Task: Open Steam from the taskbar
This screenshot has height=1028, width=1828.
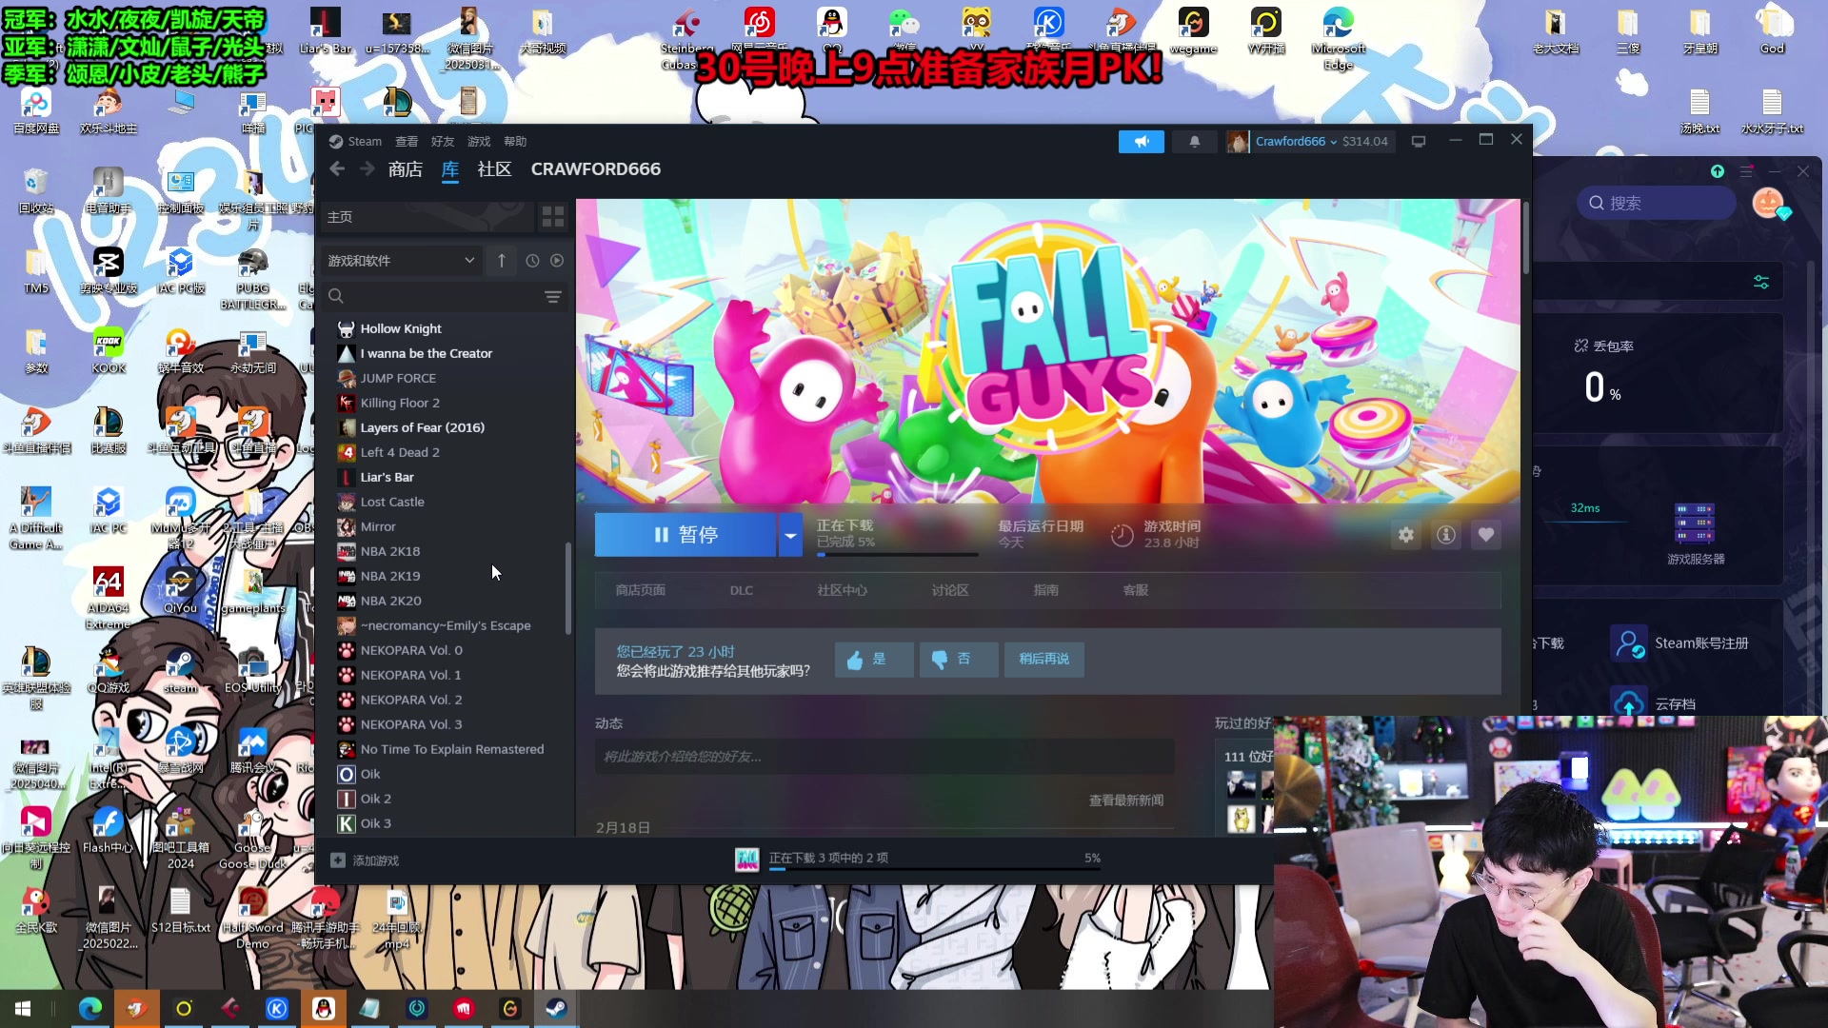Action: [x=557, y=1009]
